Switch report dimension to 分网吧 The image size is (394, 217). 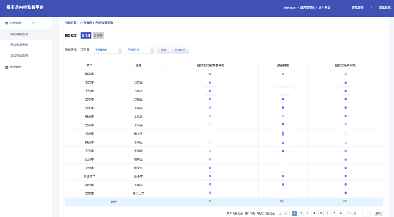98,35
